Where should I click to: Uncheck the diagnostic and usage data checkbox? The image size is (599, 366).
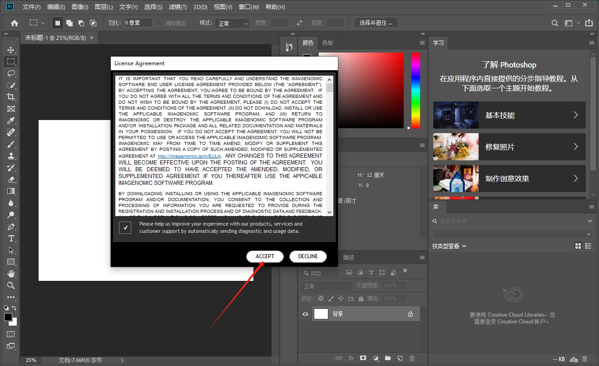125,227
